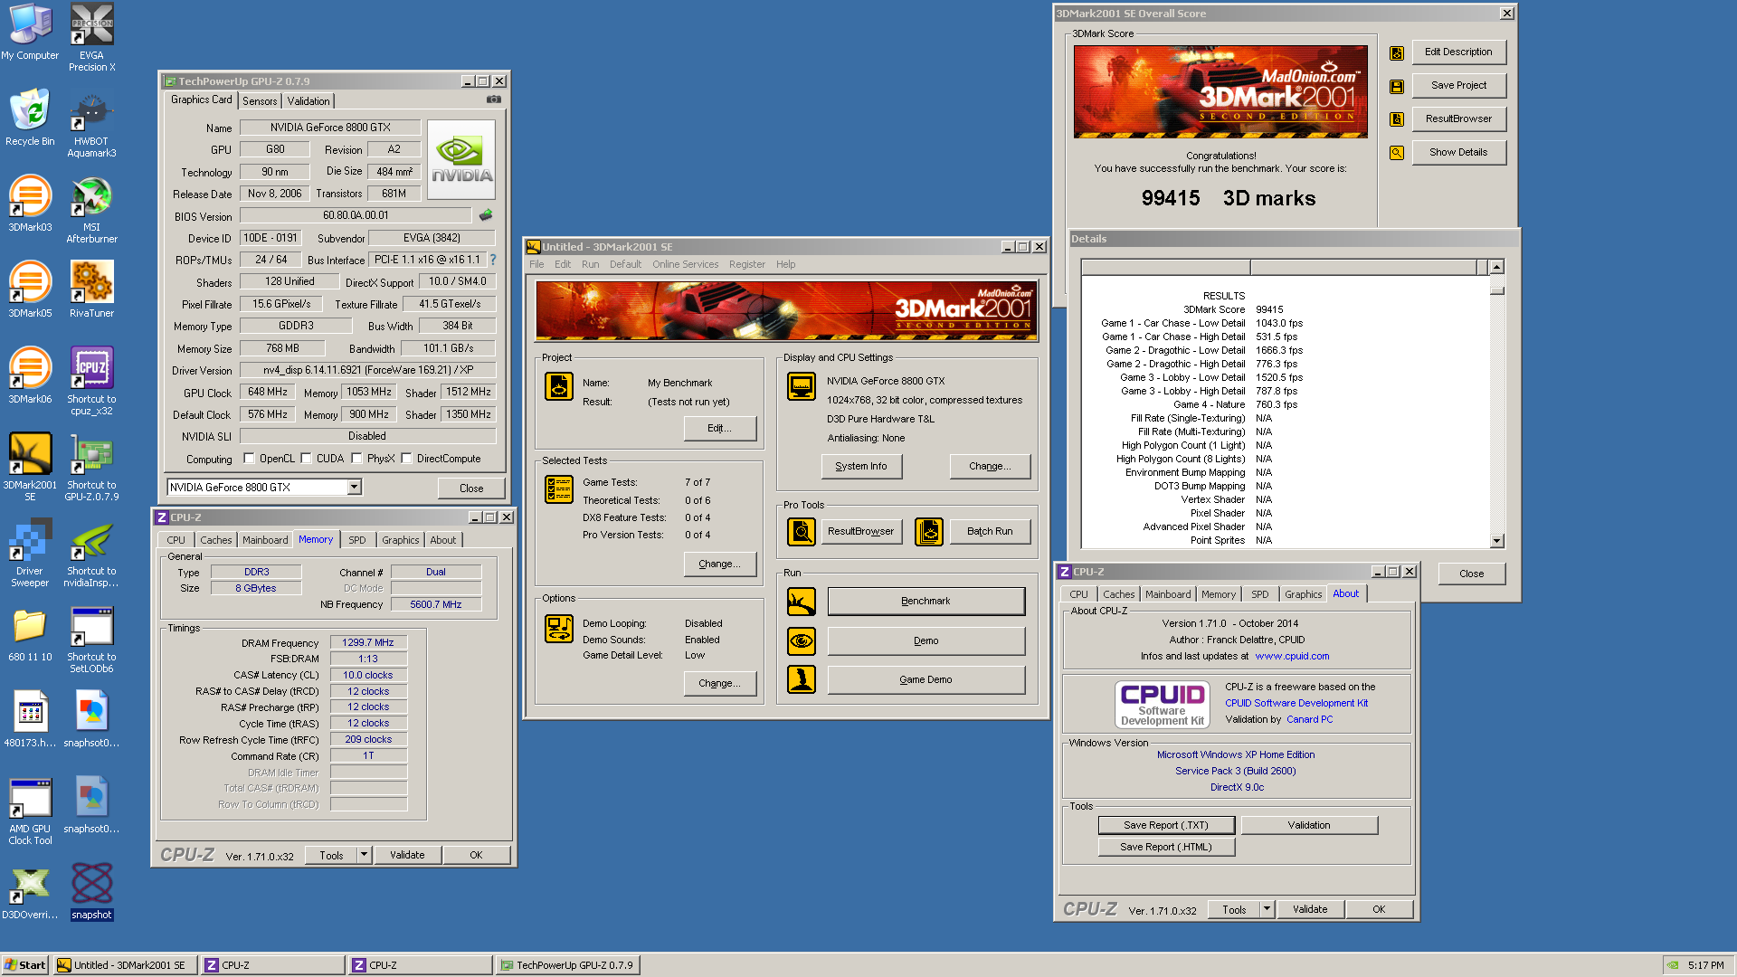Screen dimensions: 1737x977
Task: Click Show Details magnifier icon
Action: pyautogui.click(x=1397, y=153)
